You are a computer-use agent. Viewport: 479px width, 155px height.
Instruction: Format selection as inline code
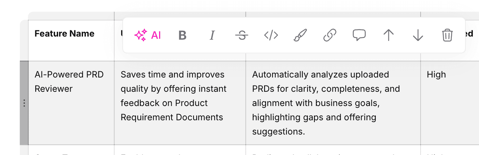coord(271,35)
